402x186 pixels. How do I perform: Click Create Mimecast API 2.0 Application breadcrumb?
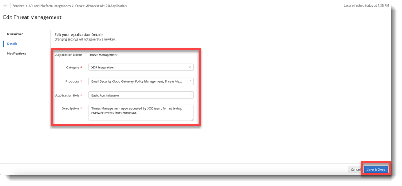tap(101, 5)
